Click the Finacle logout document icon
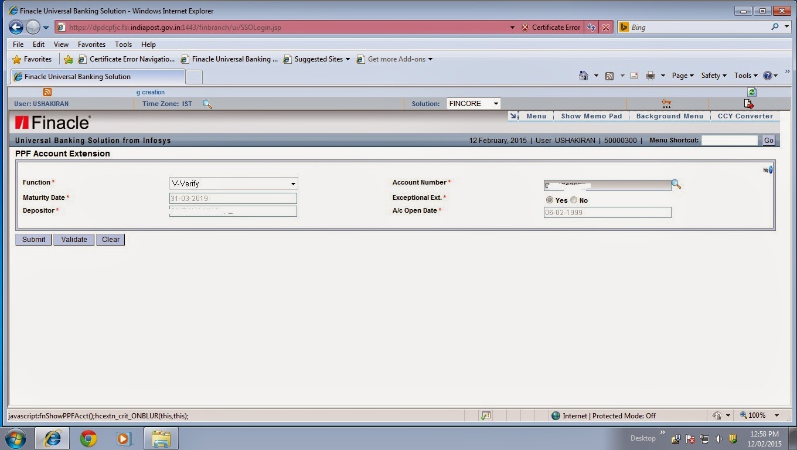The height and width of the screenshot is (450, 797). click(748, 104)
